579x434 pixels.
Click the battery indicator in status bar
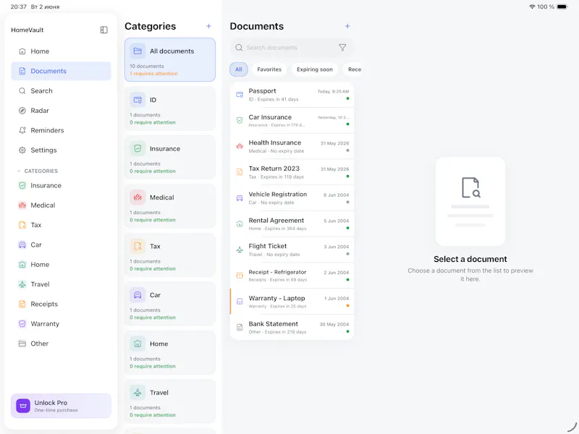click(562, 7)
